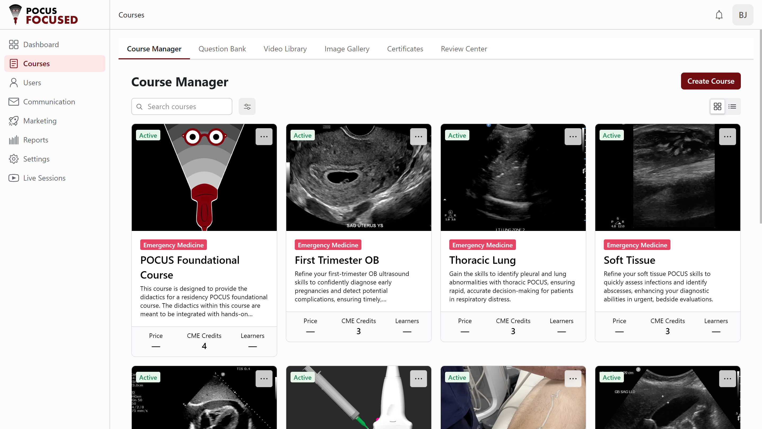Click the POCUS Foundational Course probe thumbnail
762x429 pixels.
coord(204,177)
